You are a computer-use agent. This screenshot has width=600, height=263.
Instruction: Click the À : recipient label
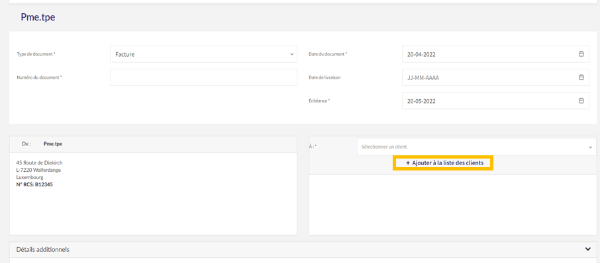click(x=313, y=147)
